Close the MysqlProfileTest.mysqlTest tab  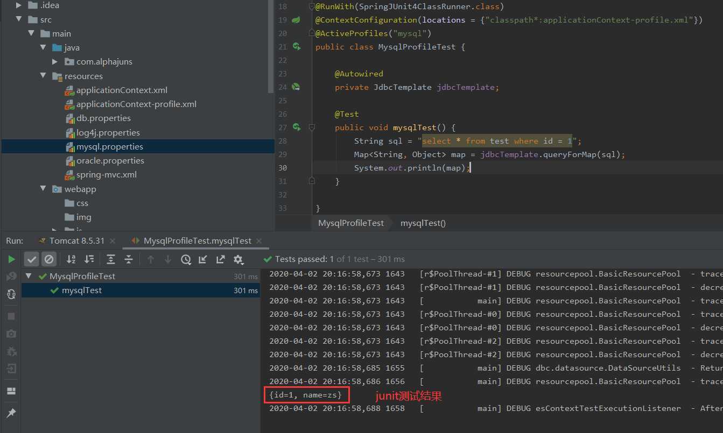click(x=259, y=241)
